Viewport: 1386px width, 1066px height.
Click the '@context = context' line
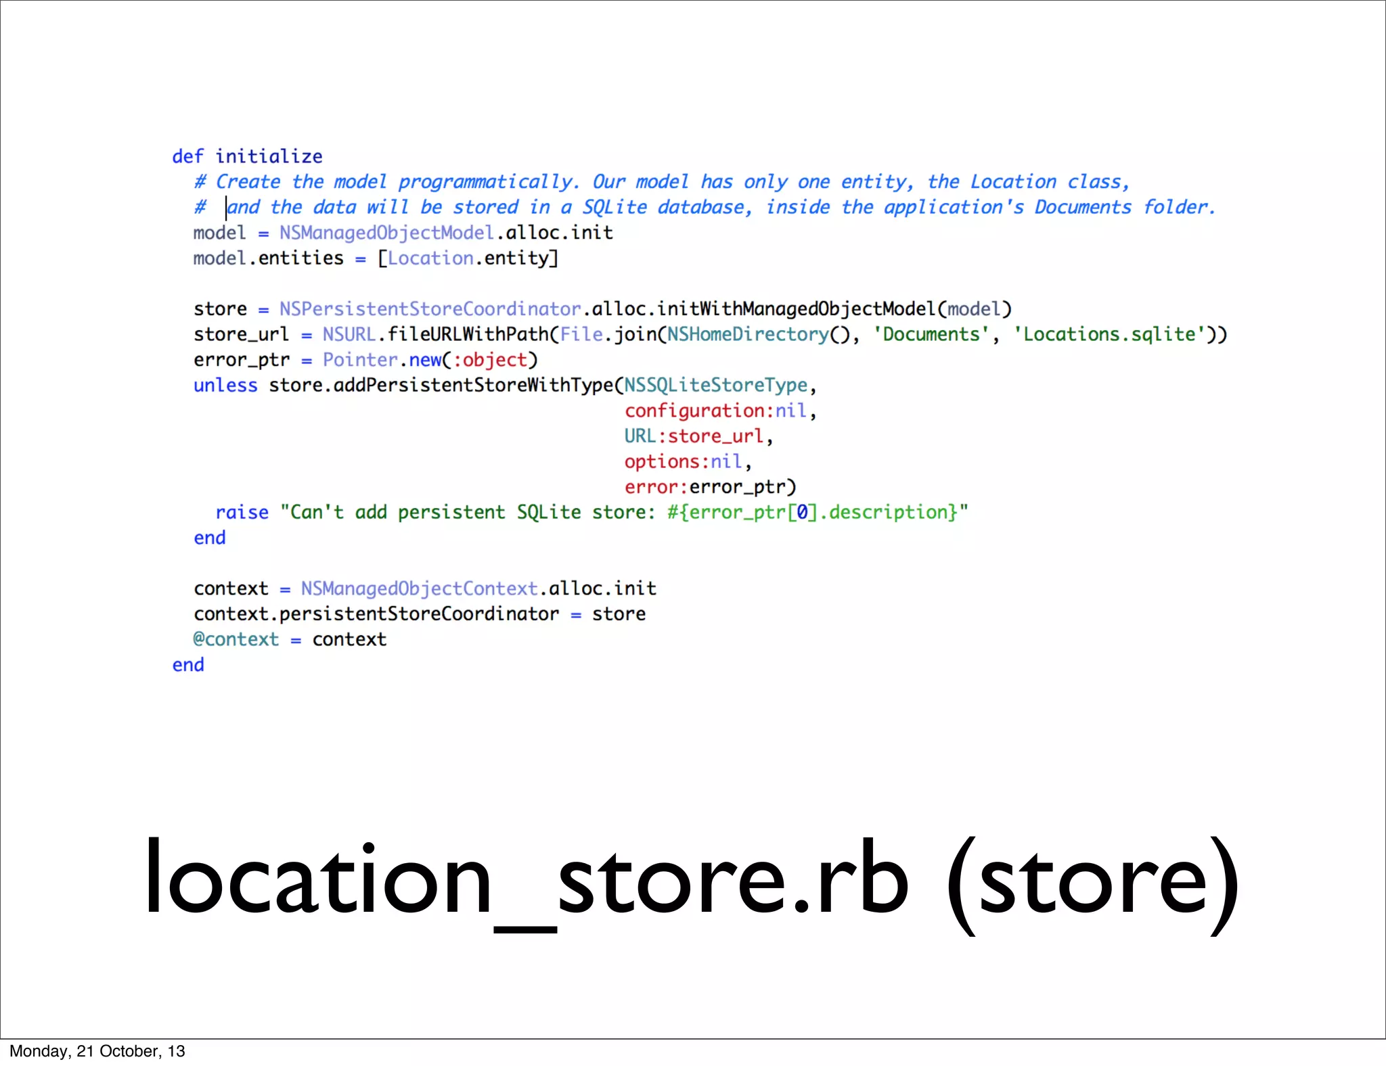click(290, 639)
